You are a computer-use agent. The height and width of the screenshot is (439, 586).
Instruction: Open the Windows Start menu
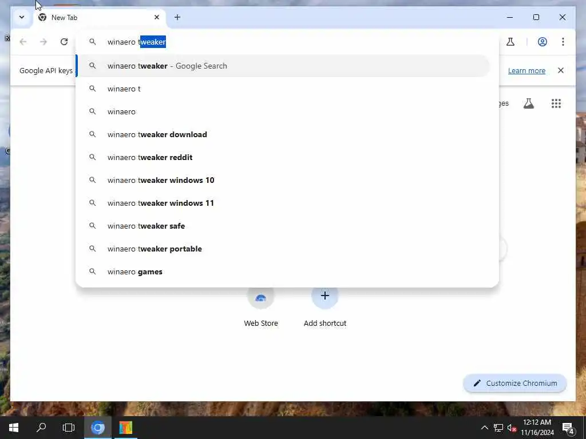point(14,428)
